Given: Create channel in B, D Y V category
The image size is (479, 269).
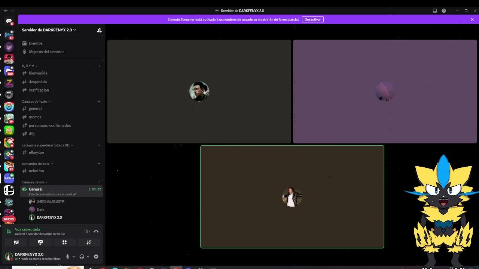Looking at the screenshot, I should point(99,66).
